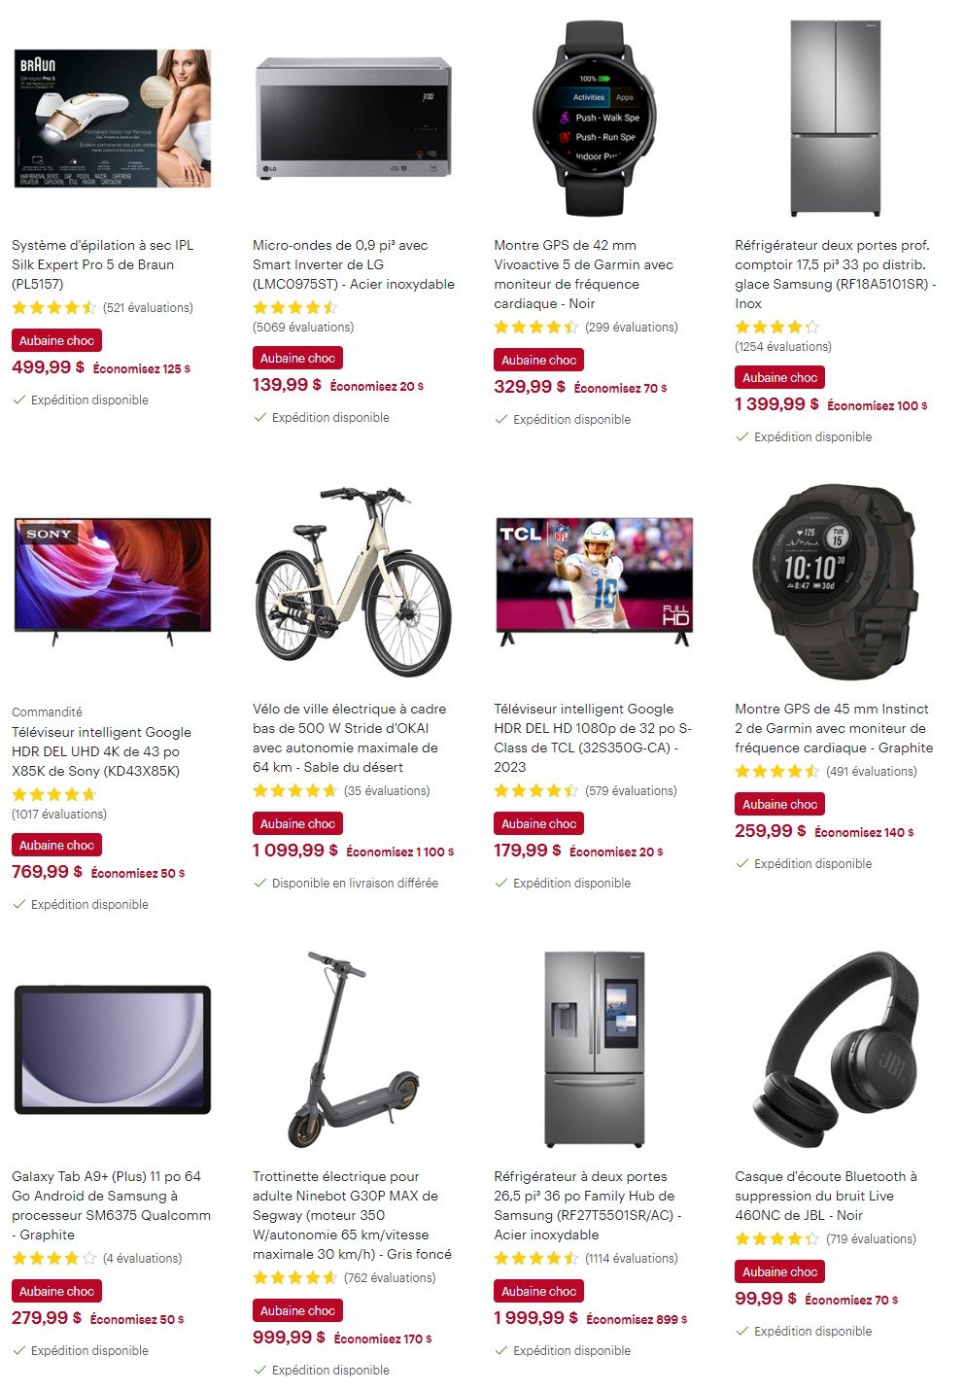Select the Sony X85K television thumbnail

click(x=113, y=581)
